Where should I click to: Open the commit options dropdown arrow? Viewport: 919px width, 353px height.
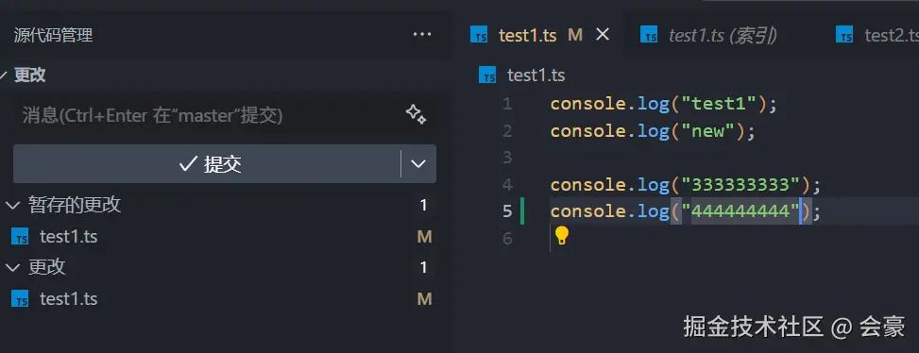(418, 164)
